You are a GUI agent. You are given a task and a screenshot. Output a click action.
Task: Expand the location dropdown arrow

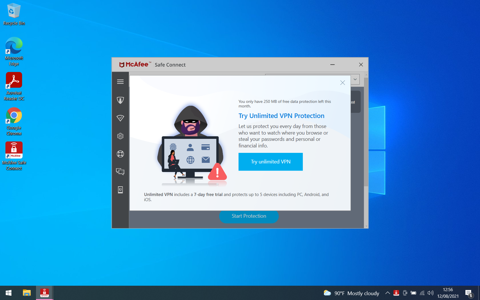click(355, 79)
